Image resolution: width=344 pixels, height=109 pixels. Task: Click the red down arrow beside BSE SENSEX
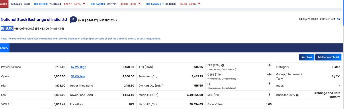[84, 4]
